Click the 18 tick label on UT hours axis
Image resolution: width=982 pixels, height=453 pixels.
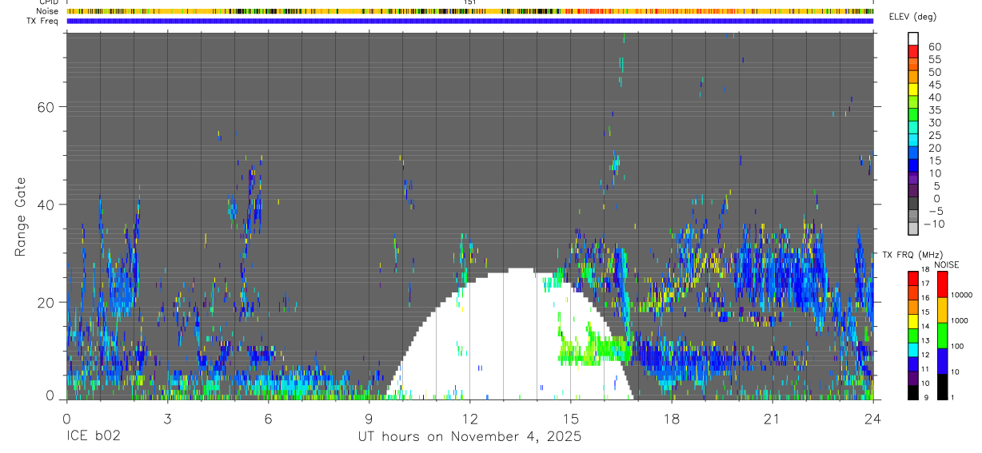click(x=671, y=419)
